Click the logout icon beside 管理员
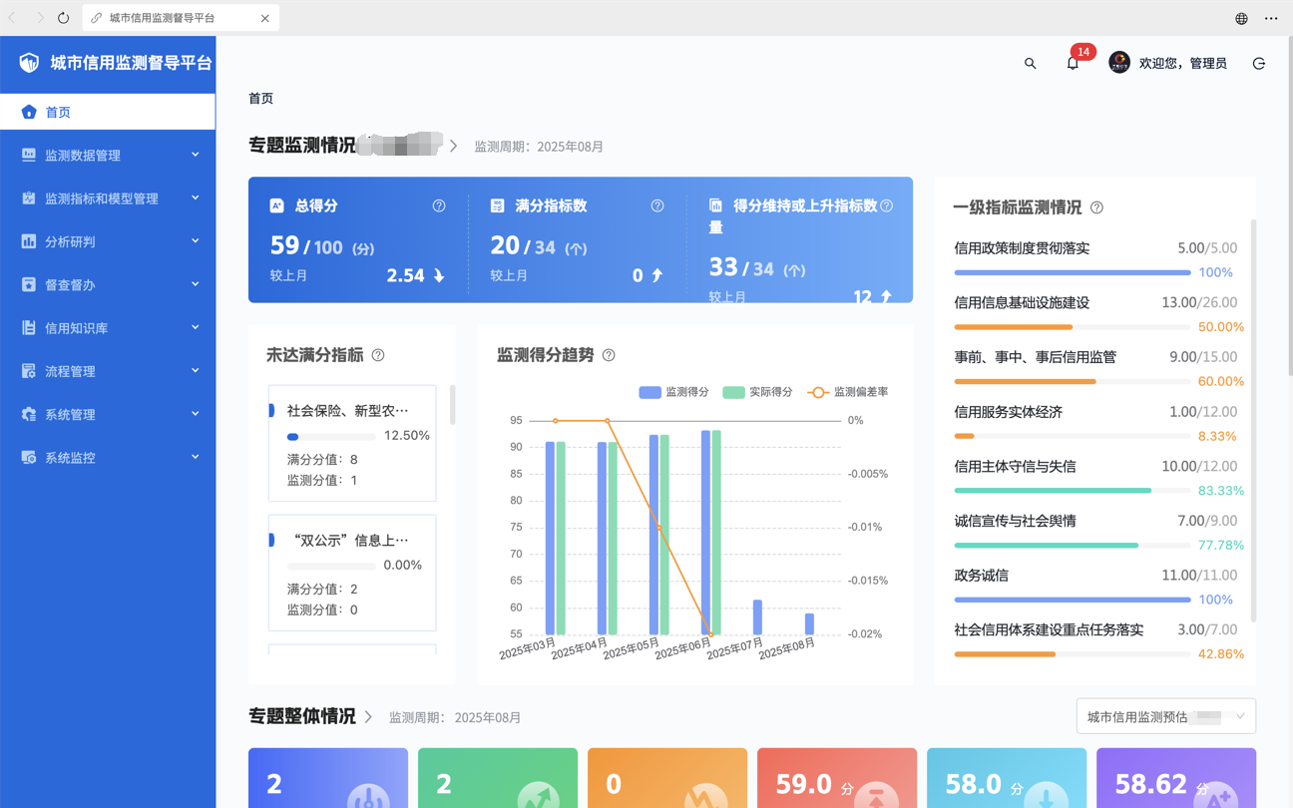This screenshot has height=808, width=1293. point(1258,64)
